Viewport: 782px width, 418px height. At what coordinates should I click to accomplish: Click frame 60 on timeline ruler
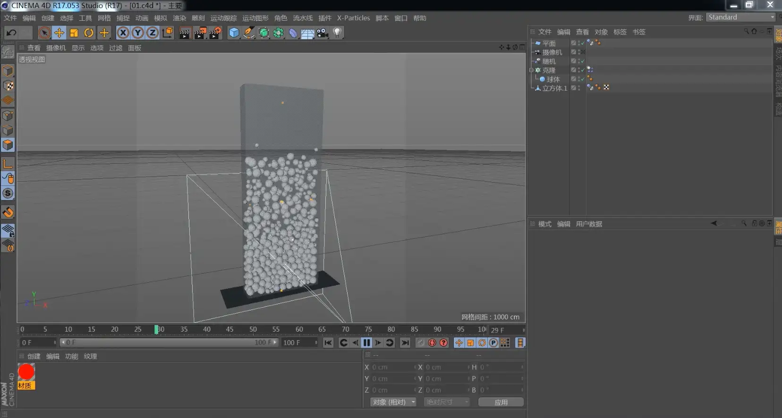tap(299, 329)
